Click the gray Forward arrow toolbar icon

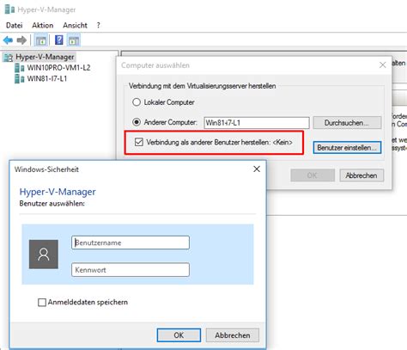point(21,40)
